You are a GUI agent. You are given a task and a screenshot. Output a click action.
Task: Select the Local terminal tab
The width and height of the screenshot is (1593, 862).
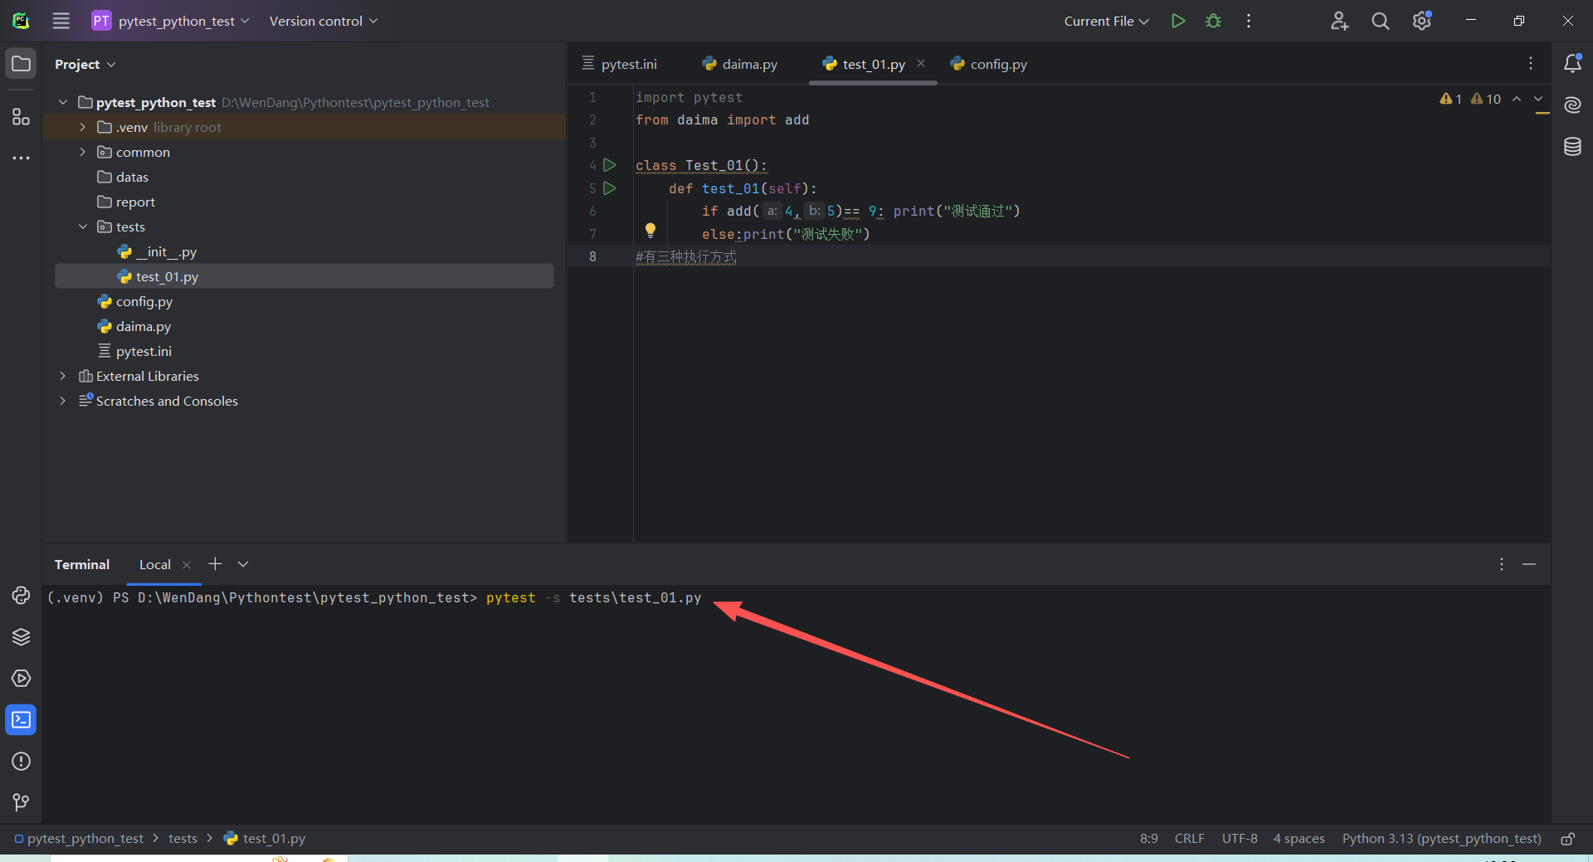click(x=155, y=564)
